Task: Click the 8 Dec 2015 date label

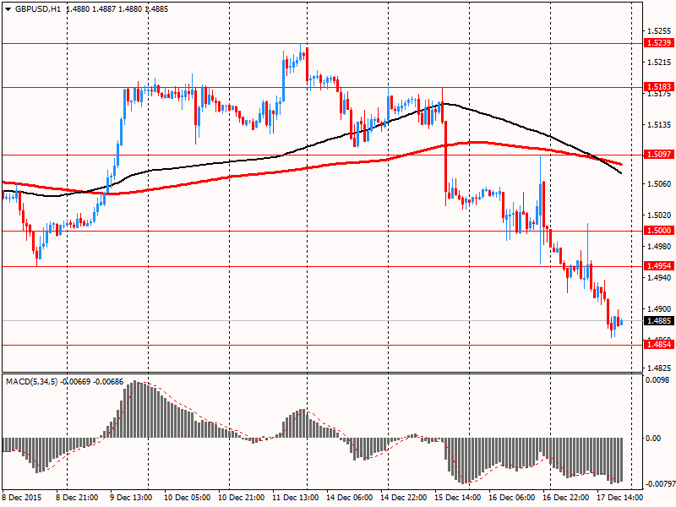Action: (x=22, y=497)
